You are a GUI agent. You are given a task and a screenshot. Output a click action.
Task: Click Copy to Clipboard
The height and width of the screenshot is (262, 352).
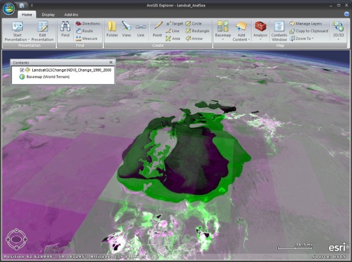[x=309, y=31]
